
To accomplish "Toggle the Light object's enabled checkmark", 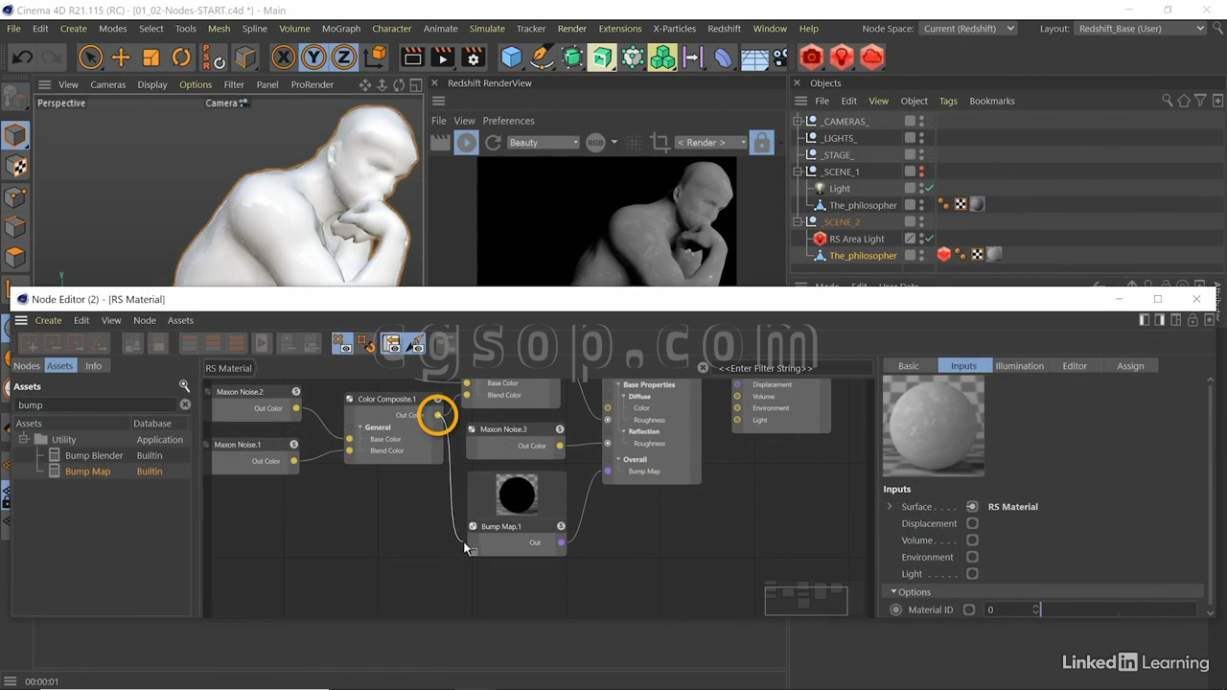I will pos(930,189).
